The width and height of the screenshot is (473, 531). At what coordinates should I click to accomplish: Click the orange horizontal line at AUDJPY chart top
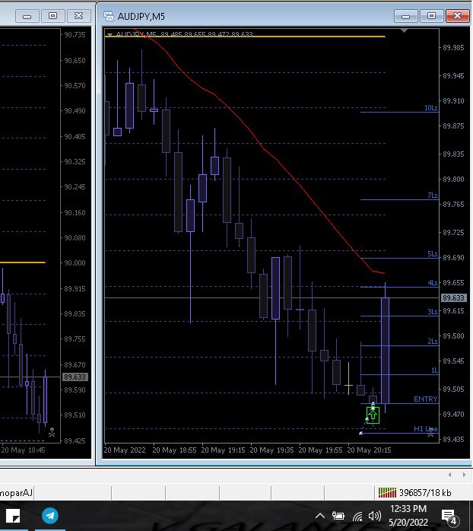[244, 37]
